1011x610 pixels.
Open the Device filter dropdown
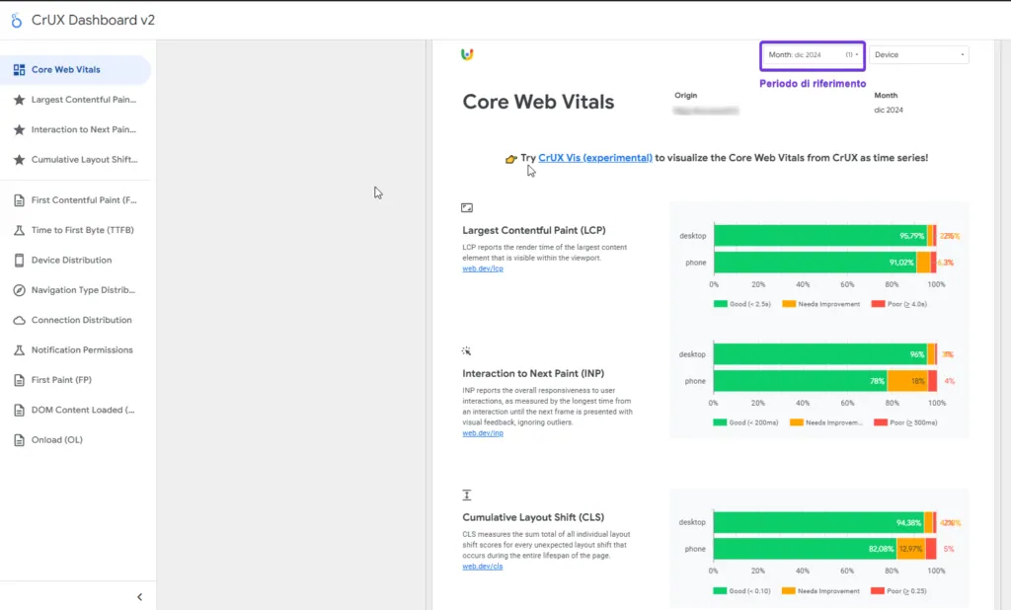pyautogui.click(x=919, y=55)
